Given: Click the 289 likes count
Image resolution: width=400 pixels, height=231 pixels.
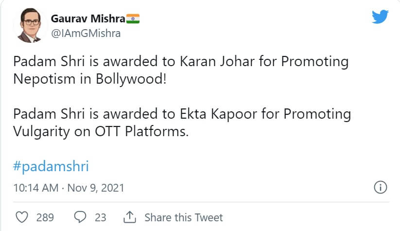Looking at the screenshot, I should (x=45, y=217).
